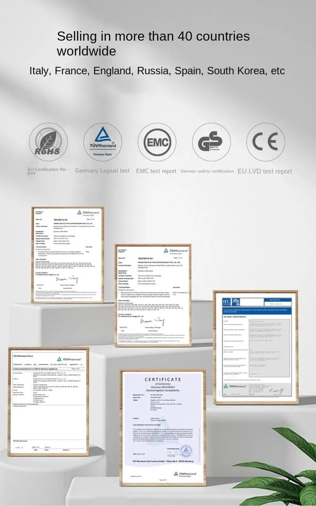Open the center TÜVRheinland test report frame
The height and width of the screenshot is (506, 316).
pos(153,295)
